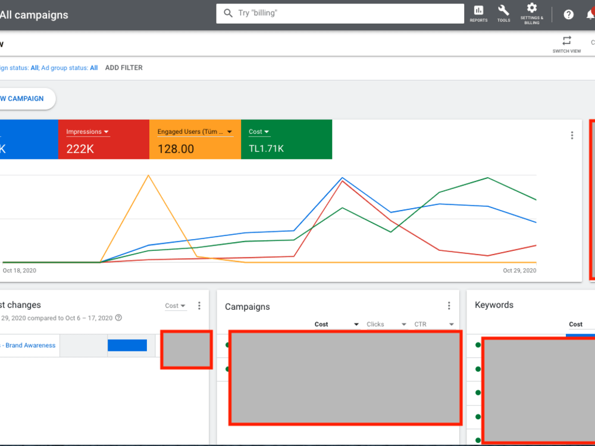This screenshot has height=446, width=595.
Task: Click the Switch View icon
Action: click(566, 40)
